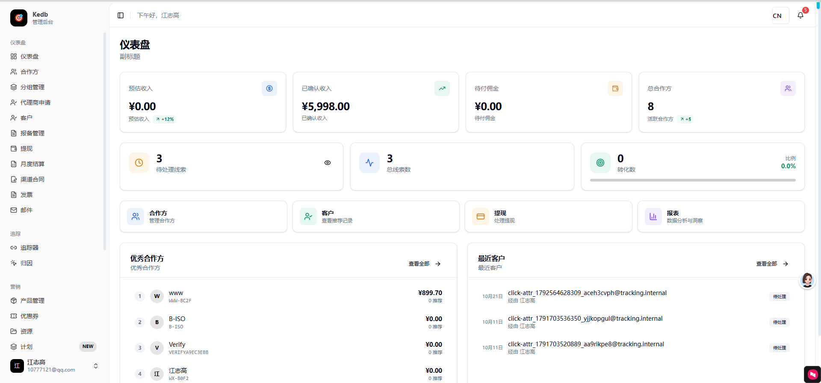821x383 pixels.
Task: Click the wallet icon on 待付佣金 card
Action: click(615, 88)
